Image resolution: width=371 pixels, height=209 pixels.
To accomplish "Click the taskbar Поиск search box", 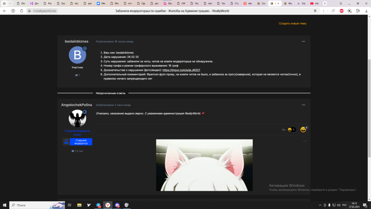I will click(x=37, y=205).
